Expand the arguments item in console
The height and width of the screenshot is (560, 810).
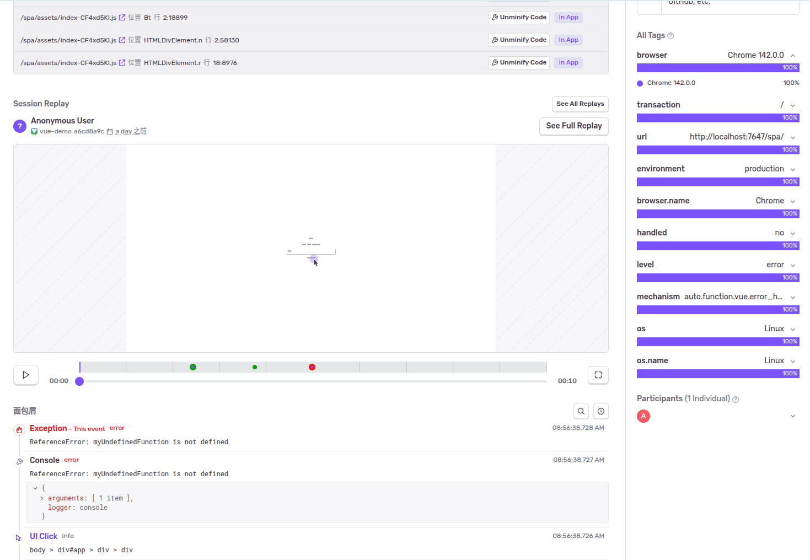pos(42,498)
